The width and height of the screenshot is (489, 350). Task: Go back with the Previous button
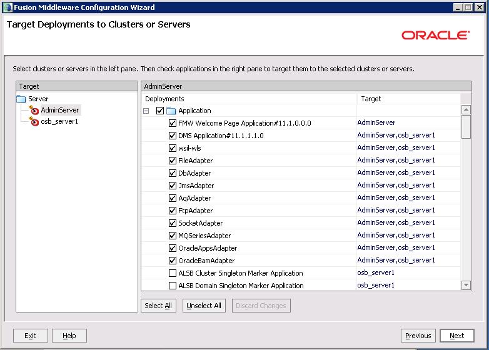tap(418, 336)
